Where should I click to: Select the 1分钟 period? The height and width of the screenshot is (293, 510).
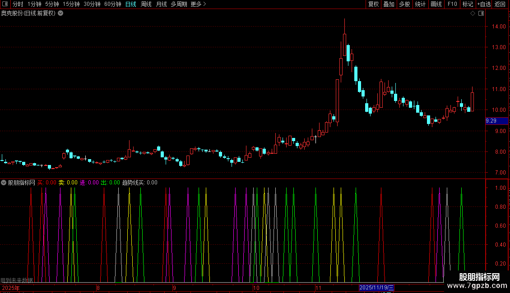click(34, 4)
